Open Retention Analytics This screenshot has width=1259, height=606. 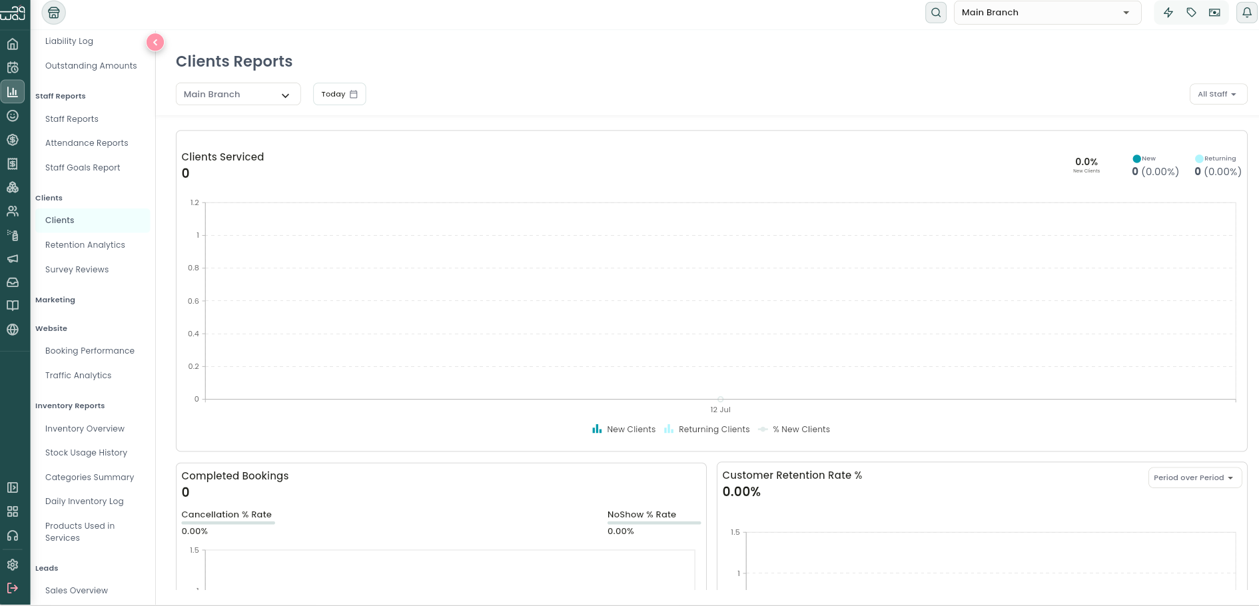(85, 245)
